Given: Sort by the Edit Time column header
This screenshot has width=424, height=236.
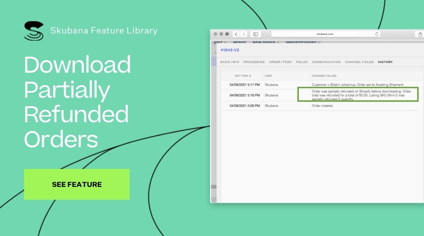Looking at the screenshot, I should point(243,76).
